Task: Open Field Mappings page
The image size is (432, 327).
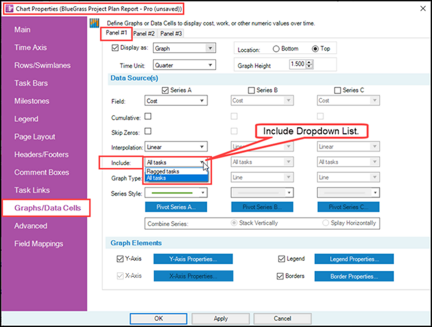Action: coord(39,244)
